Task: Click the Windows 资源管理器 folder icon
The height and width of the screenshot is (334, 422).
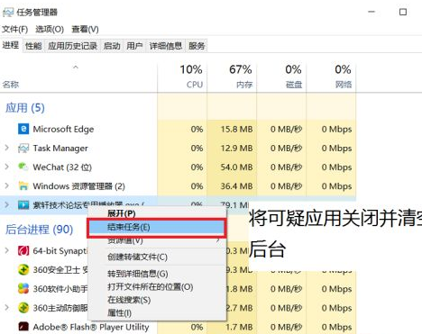Action: point(23,186)
